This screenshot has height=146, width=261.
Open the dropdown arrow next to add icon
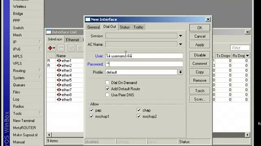(x=54, y=48)
